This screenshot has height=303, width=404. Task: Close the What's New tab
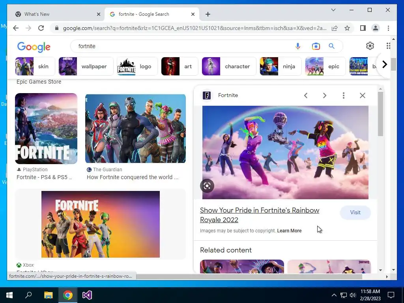98,14
